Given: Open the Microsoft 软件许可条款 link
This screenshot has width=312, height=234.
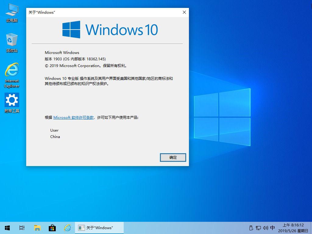Looking at the screenshot, I should [73, 118].
